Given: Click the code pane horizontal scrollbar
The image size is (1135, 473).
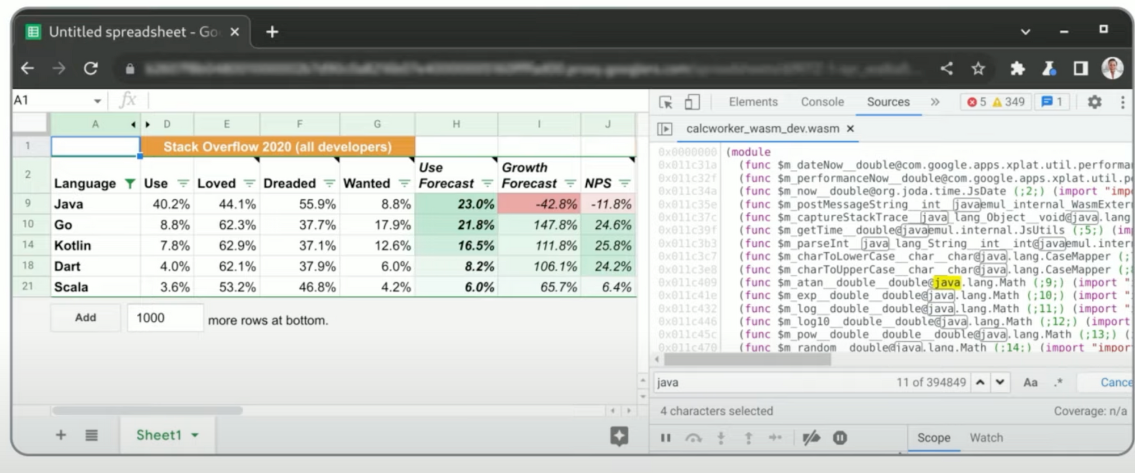Looking at the screenshot, I should [x=747, y=359].
